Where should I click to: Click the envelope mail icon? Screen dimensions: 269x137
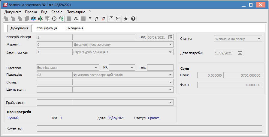(118, 19)
